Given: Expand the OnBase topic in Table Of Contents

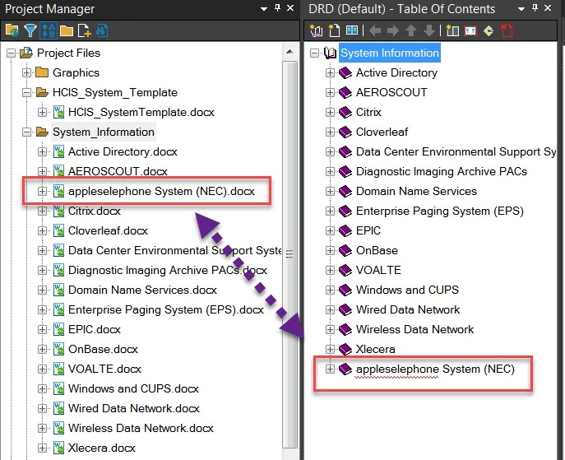Looking at the screenshot, I should (330, 250).
